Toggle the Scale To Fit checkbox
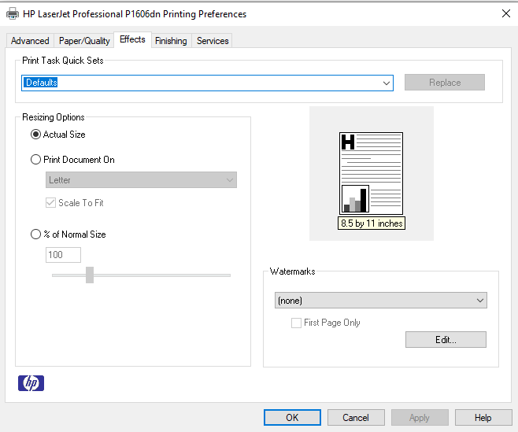This screenshot has height=432, width=518. pos(50,203)
